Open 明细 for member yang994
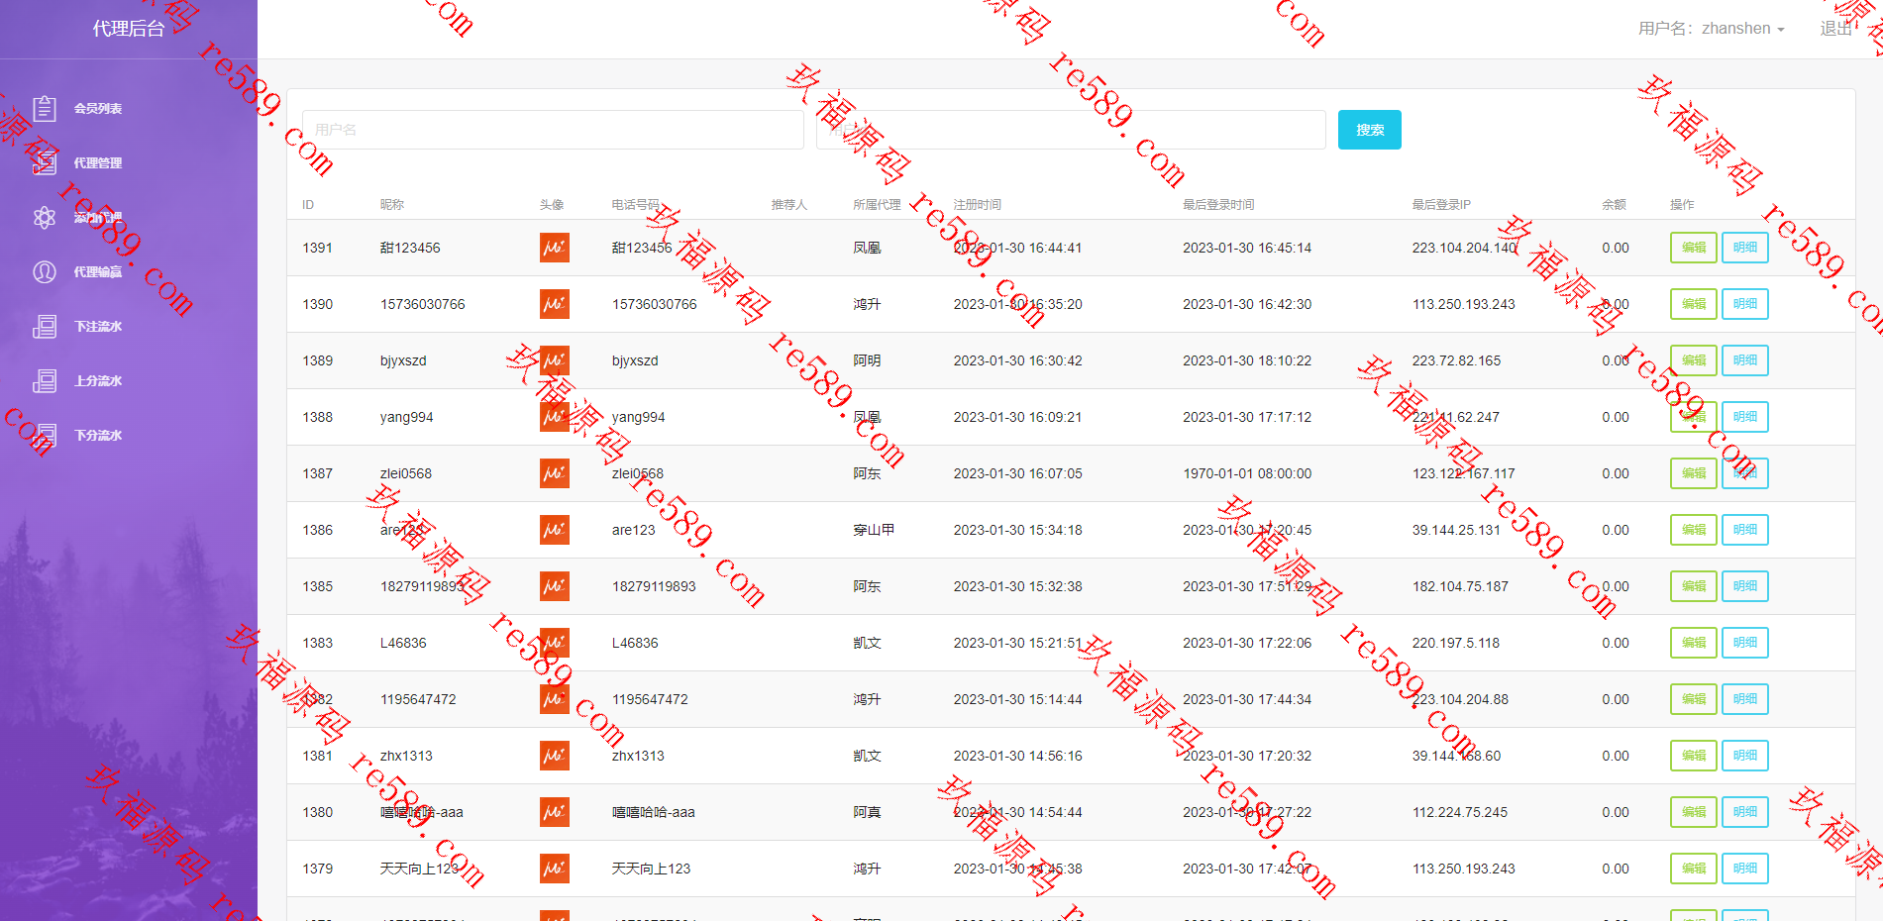Screen dimensions: 1883x921 (1745, 417)
